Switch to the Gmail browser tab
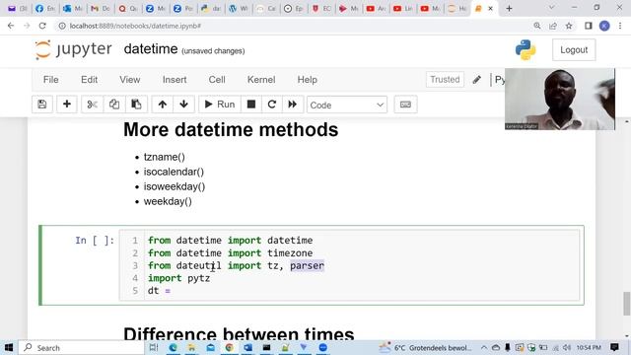The width and height of the screenshot is (631, 355). (x=100, y=9)
